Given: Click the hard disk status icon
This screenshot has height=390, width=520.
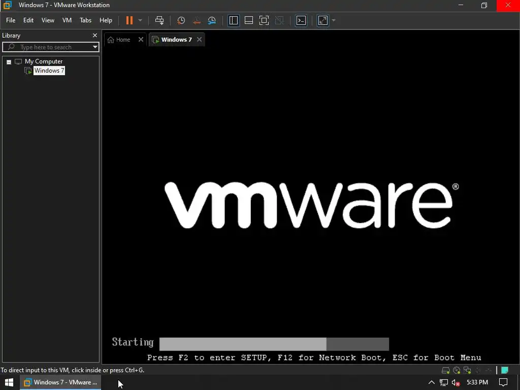Looking at the screenshot, I should click(x=446, y=370).
